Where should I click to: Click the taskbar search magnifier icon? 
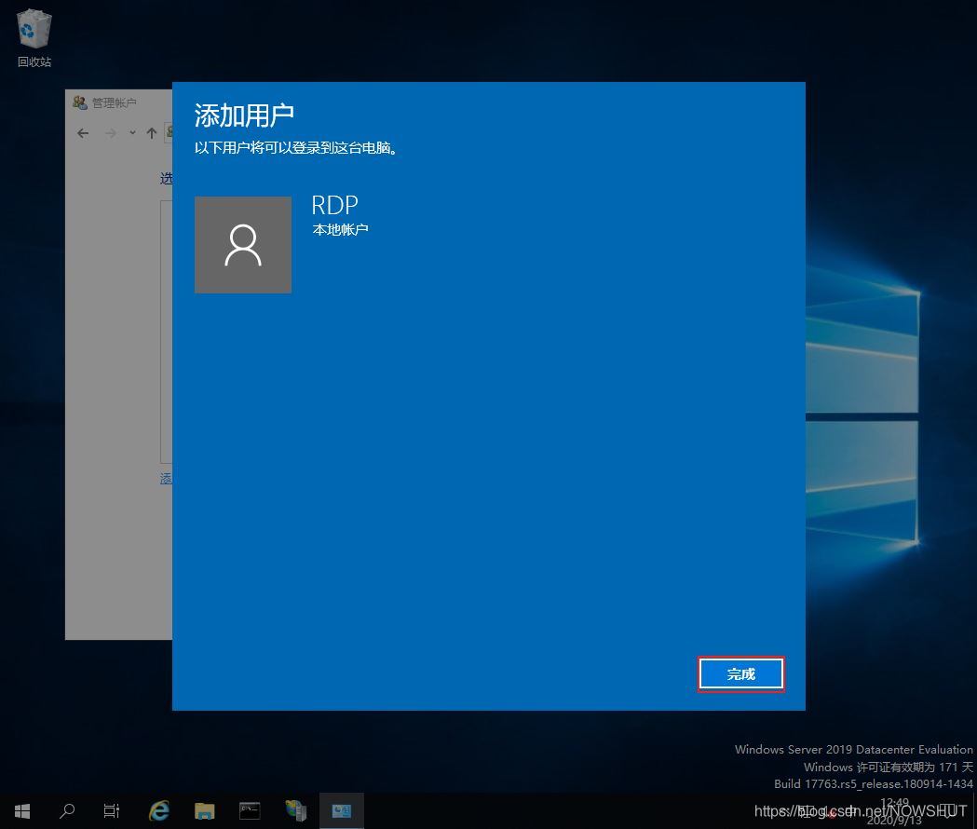point(67,810)
